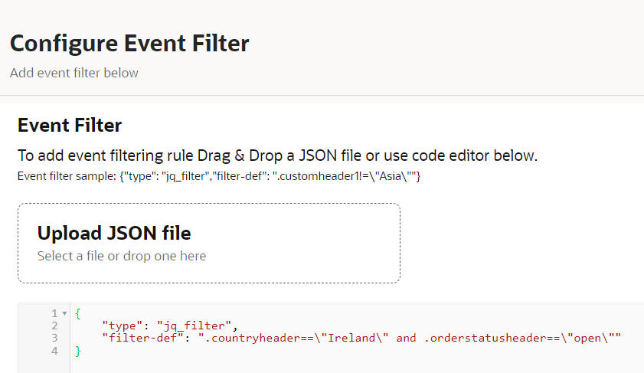Click the Event filter sample text
Image resolution: width=644 pixels, height=373 pixels.
click(219, 177)
